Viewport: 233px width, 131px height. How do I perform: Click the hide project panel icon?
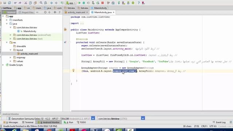tap(60, 12)
